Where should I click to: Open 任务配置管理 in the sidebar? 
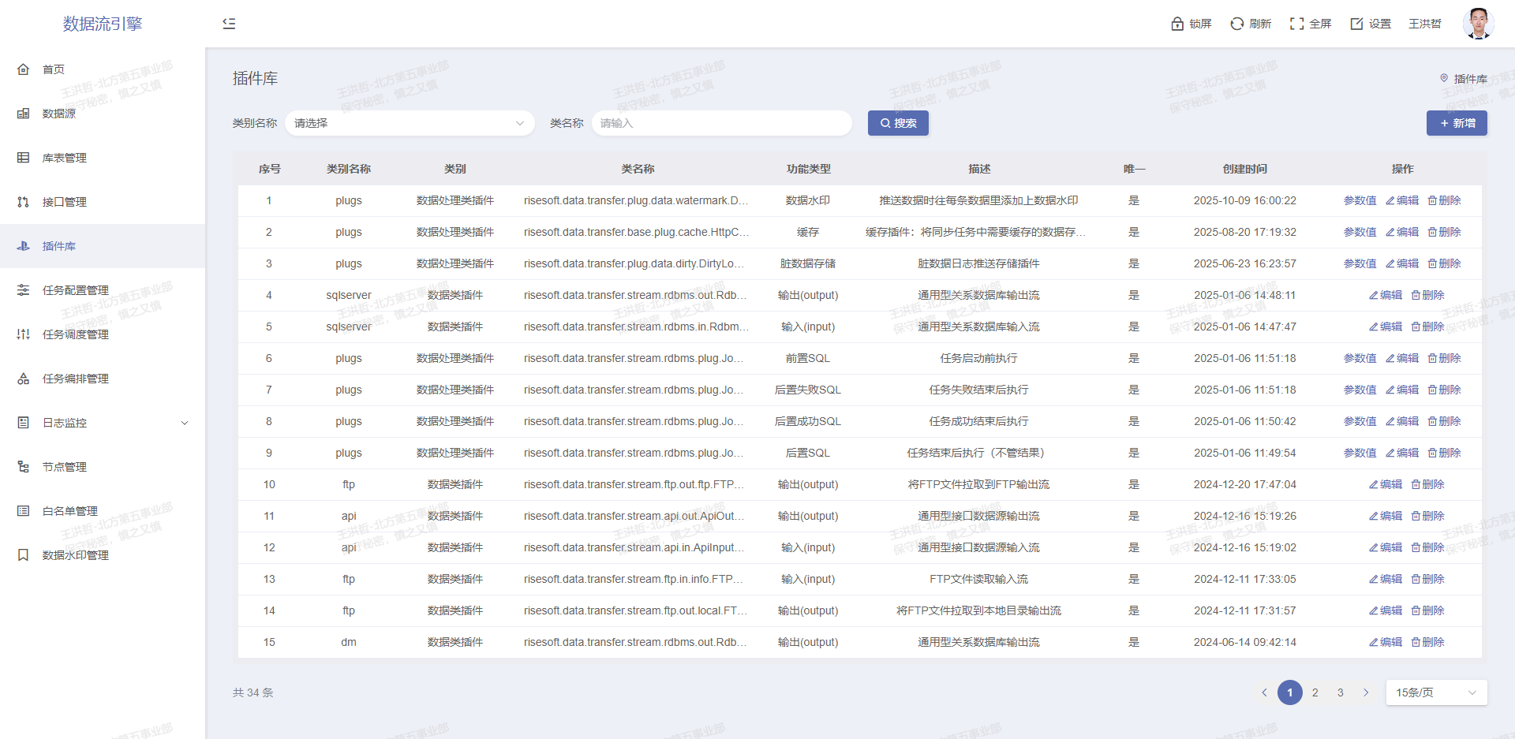[x=76, y=290]
